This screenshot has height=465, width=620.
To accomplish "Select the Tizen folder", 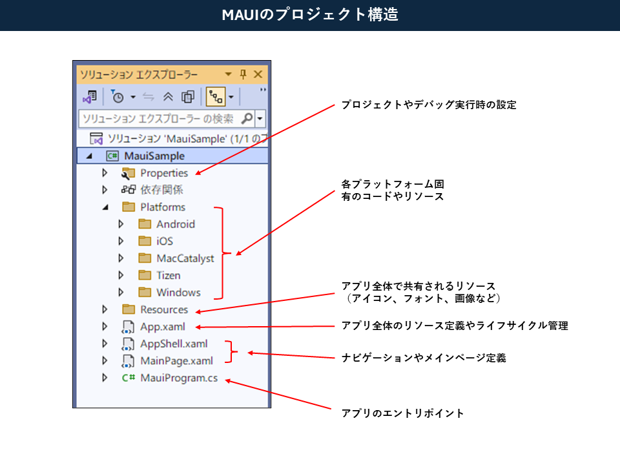I will (169, 275).
